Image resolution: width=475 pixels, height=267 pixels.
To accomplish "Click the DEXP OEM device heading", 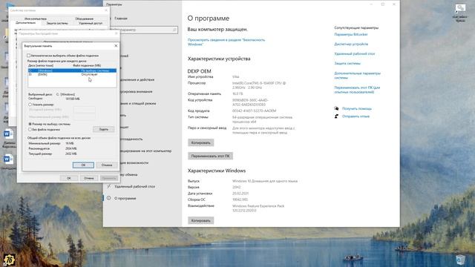I will coord(199,71).
